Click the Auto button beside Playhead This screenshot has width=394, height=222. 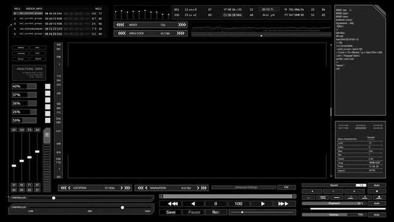[x=377, y=203]
